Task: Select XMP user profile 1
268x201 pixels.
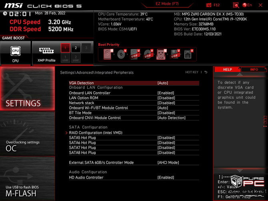Action: pos(65,58)
